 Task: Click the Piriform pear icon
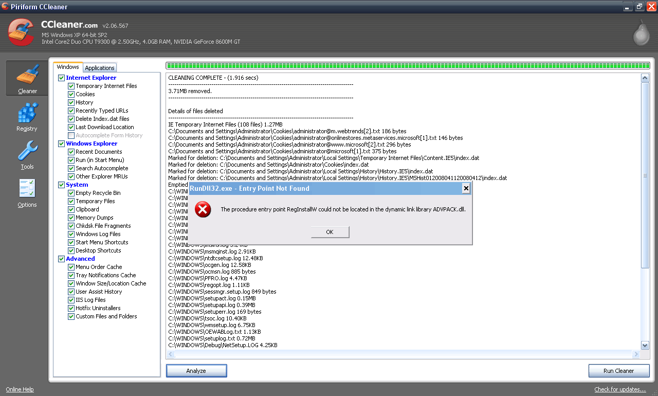coord(641,33)
